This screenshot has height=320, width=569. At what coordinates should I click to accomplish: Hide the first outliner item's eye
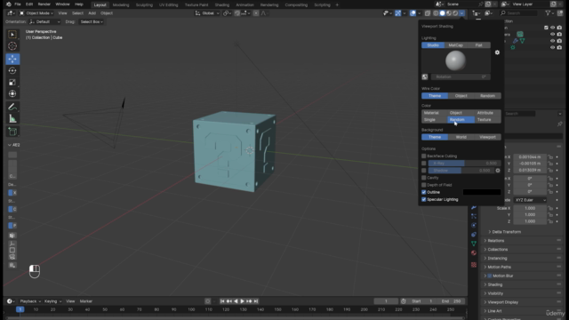[552, 28]
